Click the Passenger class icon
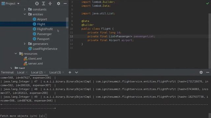The width and height of the screenshot is (211, 118). tap(34, 34)
